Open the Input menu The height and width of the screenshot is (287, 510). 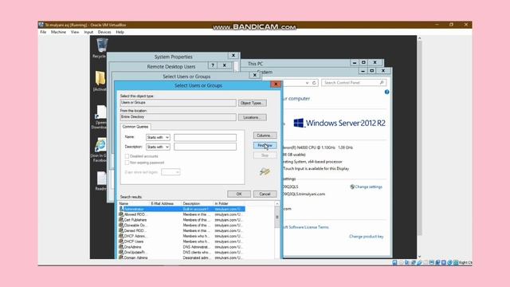point(88,32)
